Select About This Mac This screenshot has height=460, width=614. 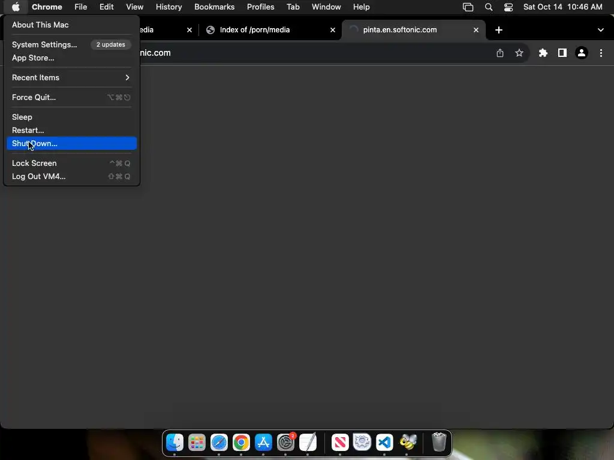point(71,25)
